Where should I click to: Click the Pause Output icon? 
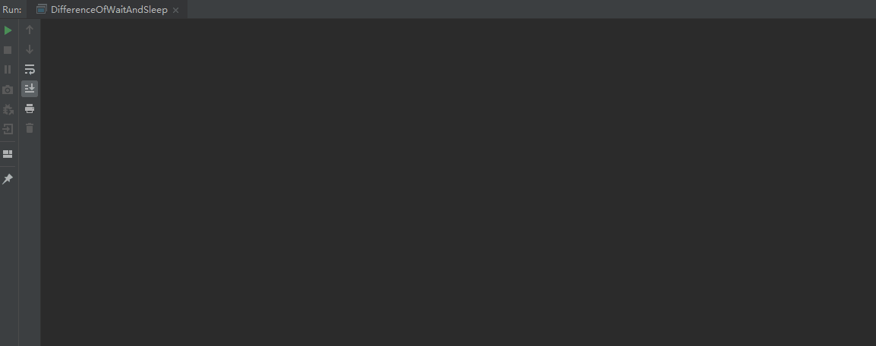[8, 69]
